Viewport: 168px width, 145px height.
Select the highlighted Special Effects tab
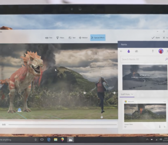pyautogui.click(x=98, y=38)
